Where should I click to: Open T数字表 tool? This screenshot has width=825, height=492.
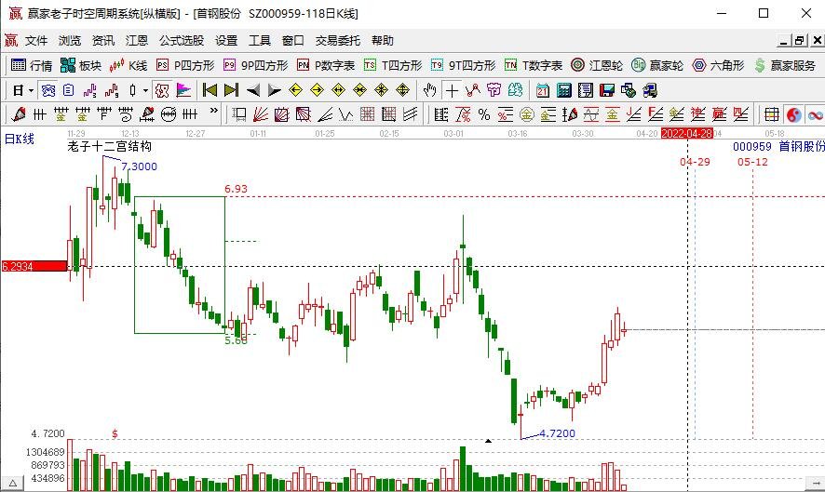534,65
